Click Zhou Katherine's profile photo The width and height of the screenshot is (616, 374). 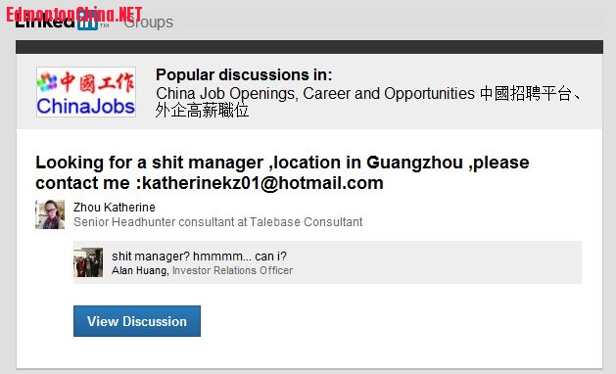click(50, 214)
